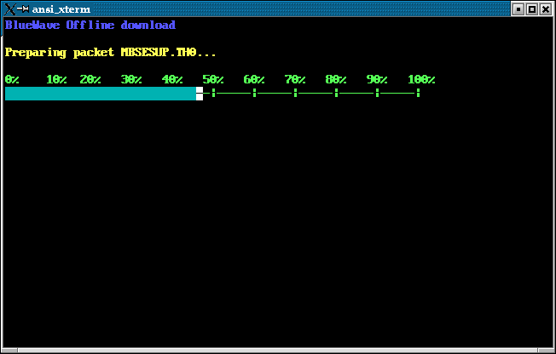Click the ansi_xterm title text
556x354 pixels.
(61, 9)
